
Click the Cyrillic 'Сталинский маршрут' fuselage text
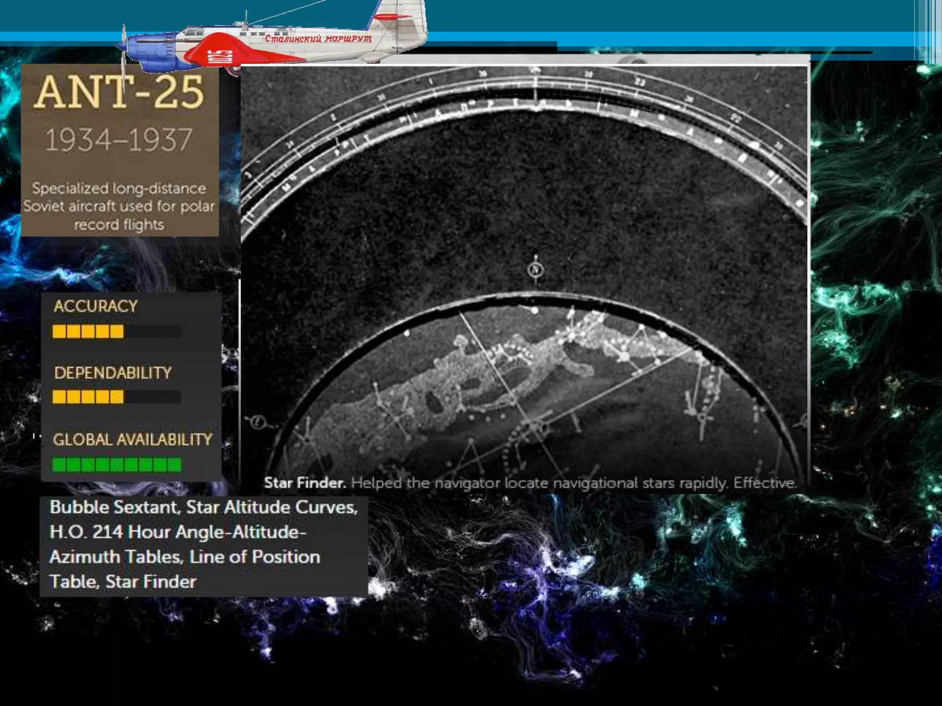(x=318, y=38)
